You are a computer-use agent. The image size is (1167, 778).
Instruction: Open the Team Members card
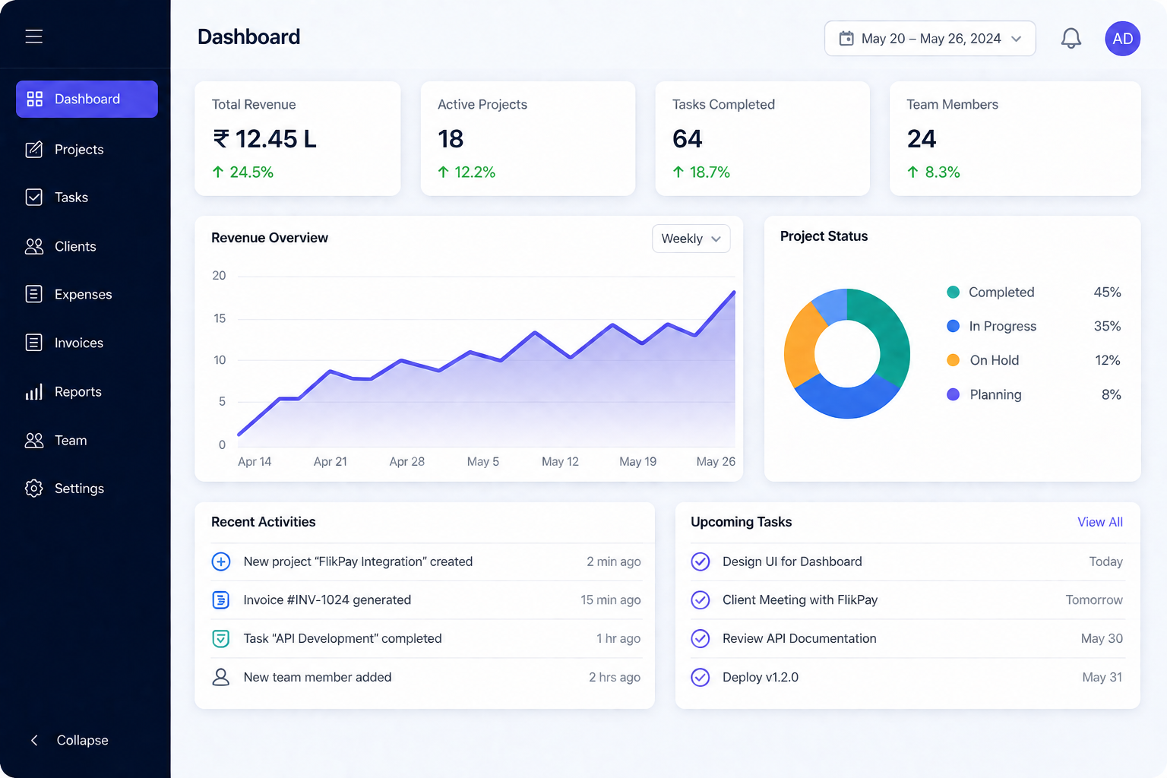pos(1015,138)
